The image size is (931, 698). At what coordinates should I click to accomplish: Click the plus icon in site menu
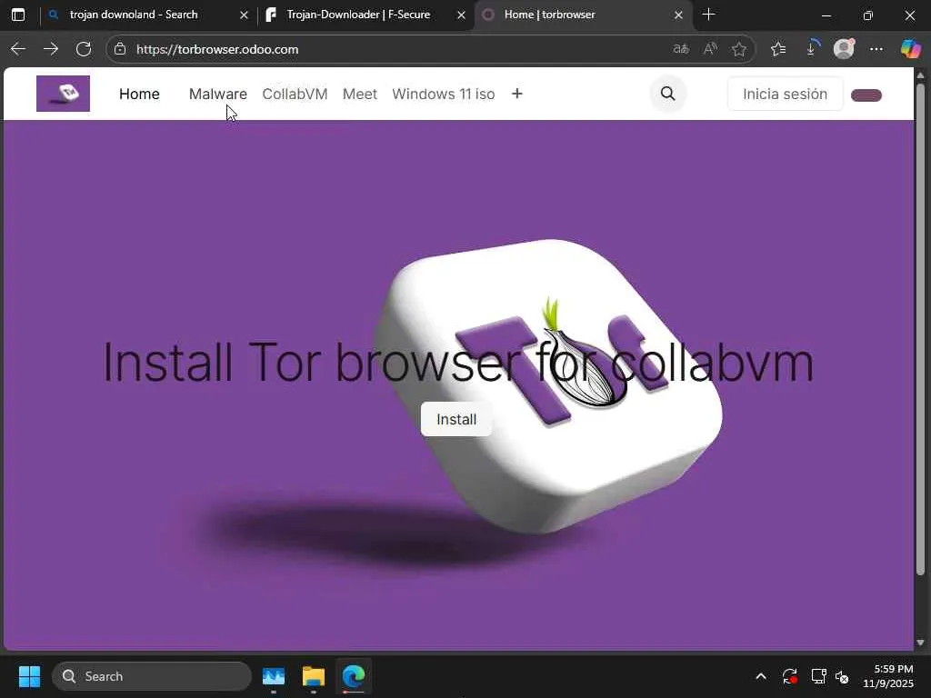tap(517, 94)
